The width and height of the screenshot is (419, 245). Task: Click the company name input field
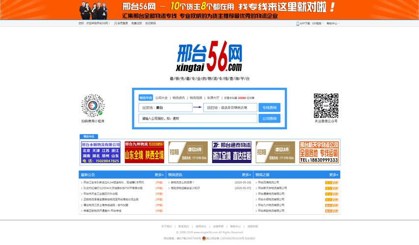198,119
